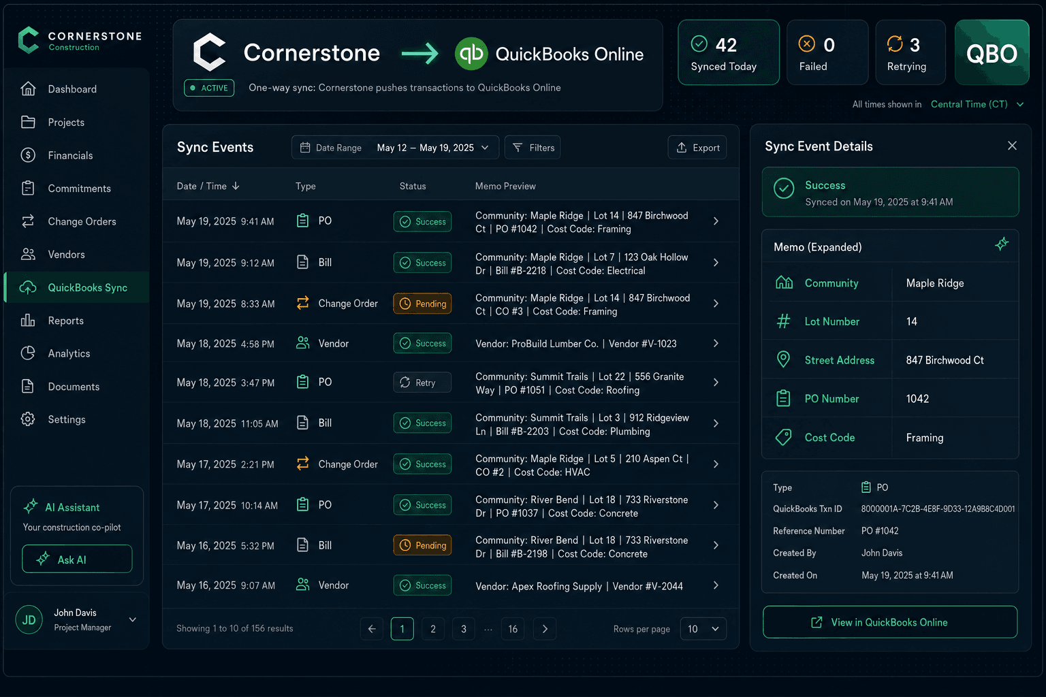
Task: Open the Rows per page dropdown
Action: [703, 629]
